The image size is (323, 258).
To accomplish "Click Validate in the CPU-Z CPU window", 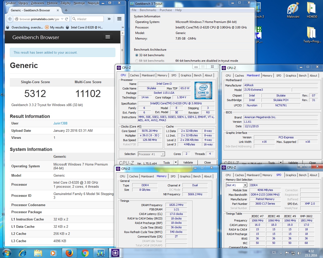I will (x=188, y=163).
